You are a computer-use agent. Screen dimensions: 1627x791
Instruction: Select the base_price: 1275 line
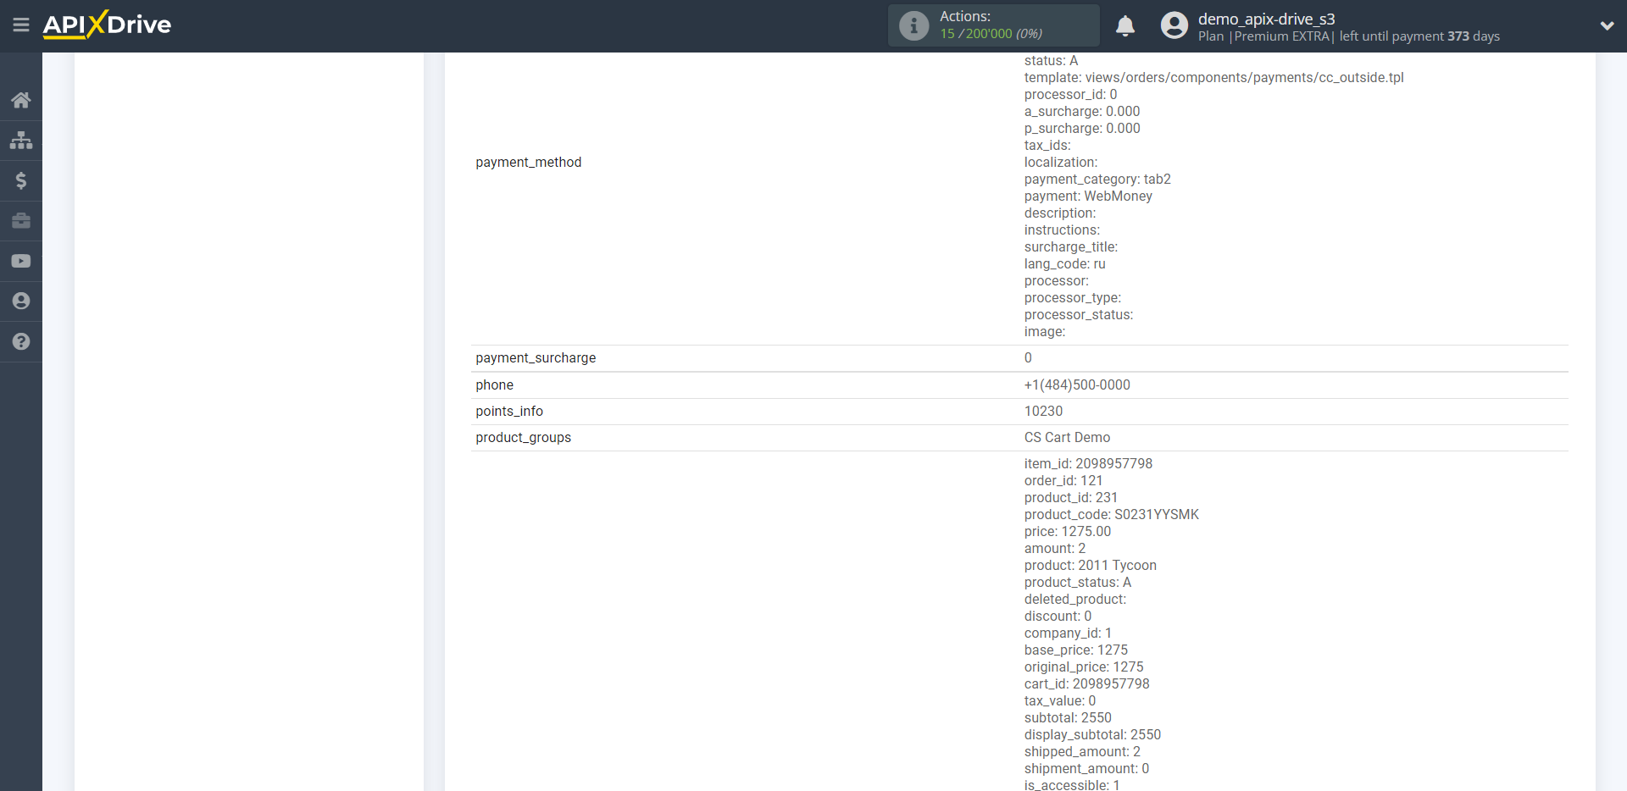(1076, 650)
